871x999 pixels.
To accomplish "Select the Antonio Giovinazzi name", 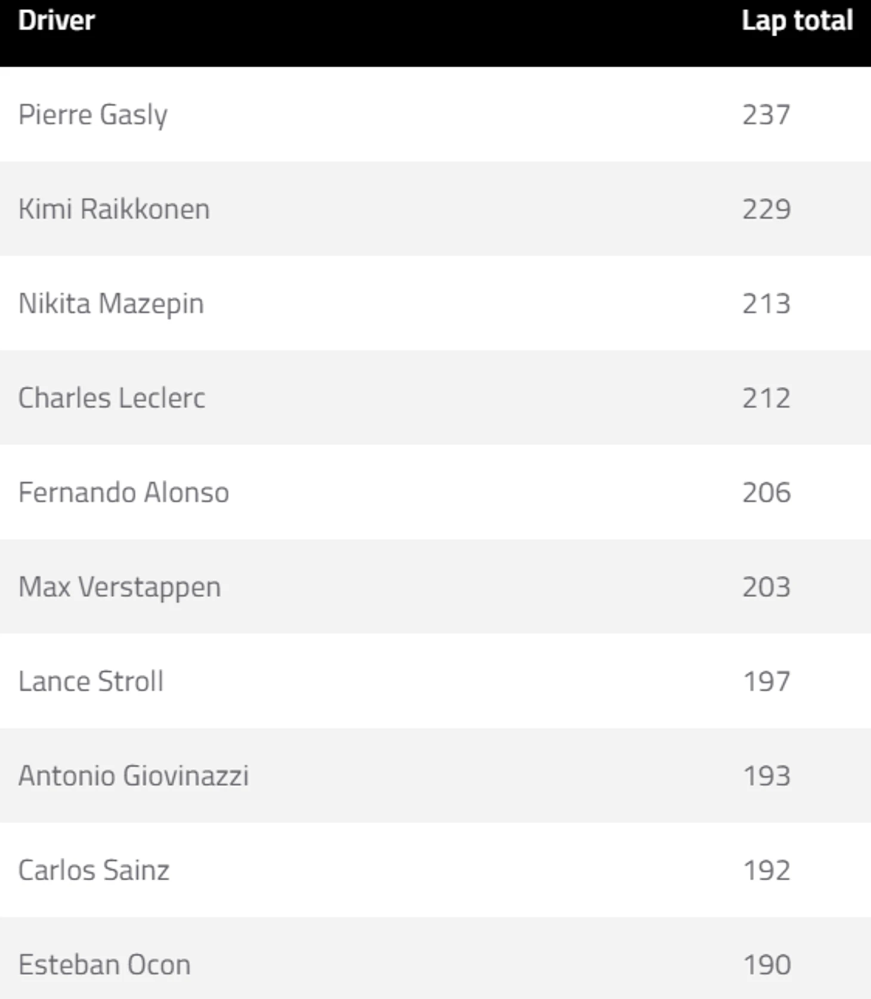I will (134, 775).
